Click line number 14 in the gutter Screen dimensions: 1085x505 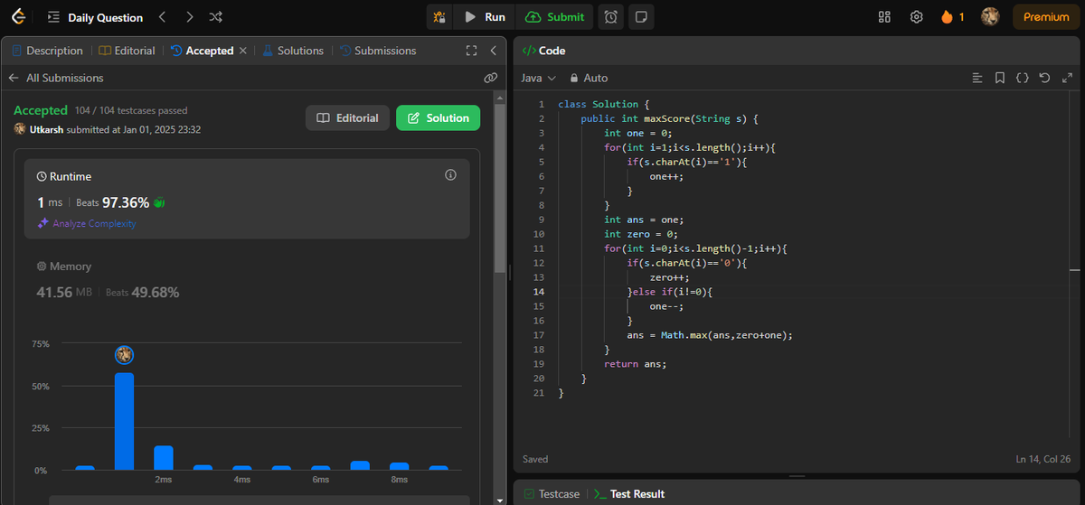[x=539, y=292]
